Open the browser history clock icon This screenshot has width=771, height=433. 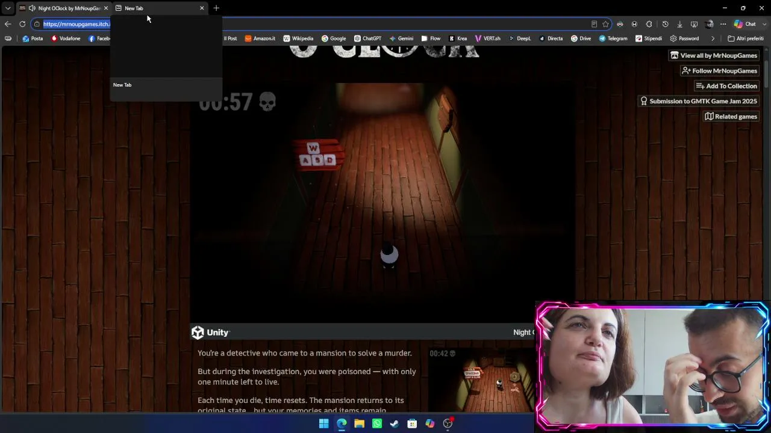(x=665, y=24)
